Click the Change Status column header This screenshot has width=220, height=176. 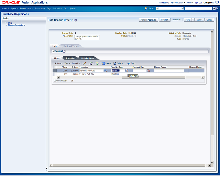pyautogui.click(x=195, y=67)
